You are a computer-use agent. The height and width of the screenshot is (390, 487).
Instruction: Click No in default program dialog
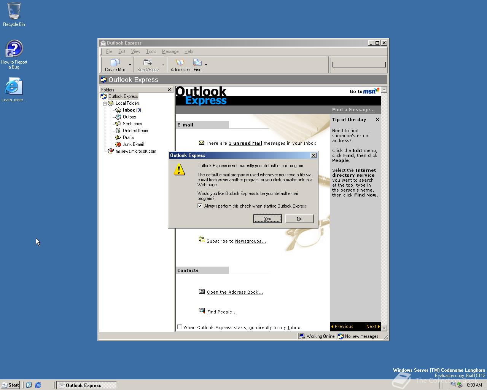tap(299, 219)
